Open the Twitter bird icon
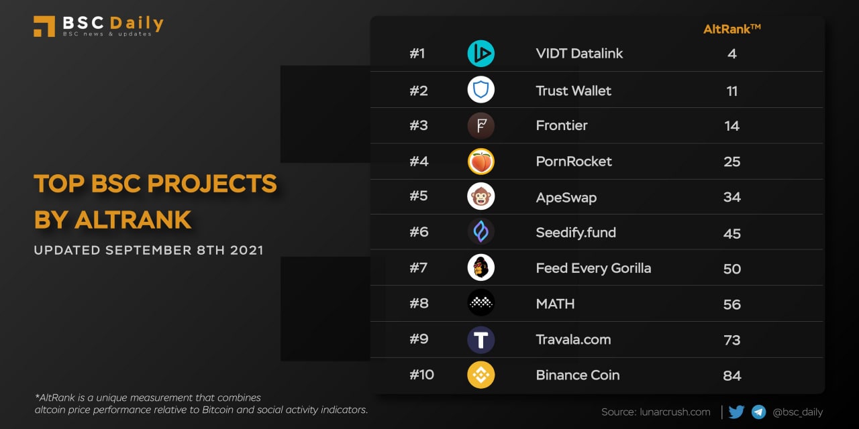Viewport: 859px width, 429px height. pos(736,412)
